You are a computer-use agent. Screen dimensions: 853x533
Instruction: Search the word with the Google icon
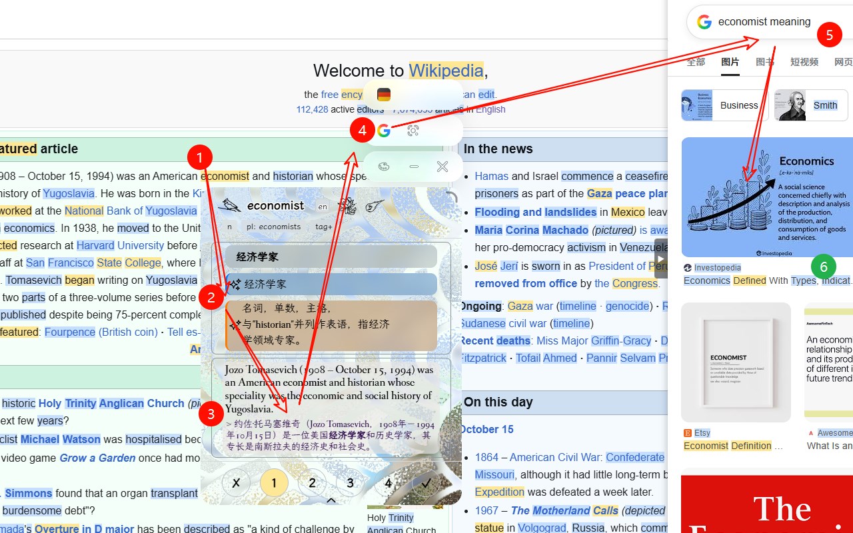[383, 131]
